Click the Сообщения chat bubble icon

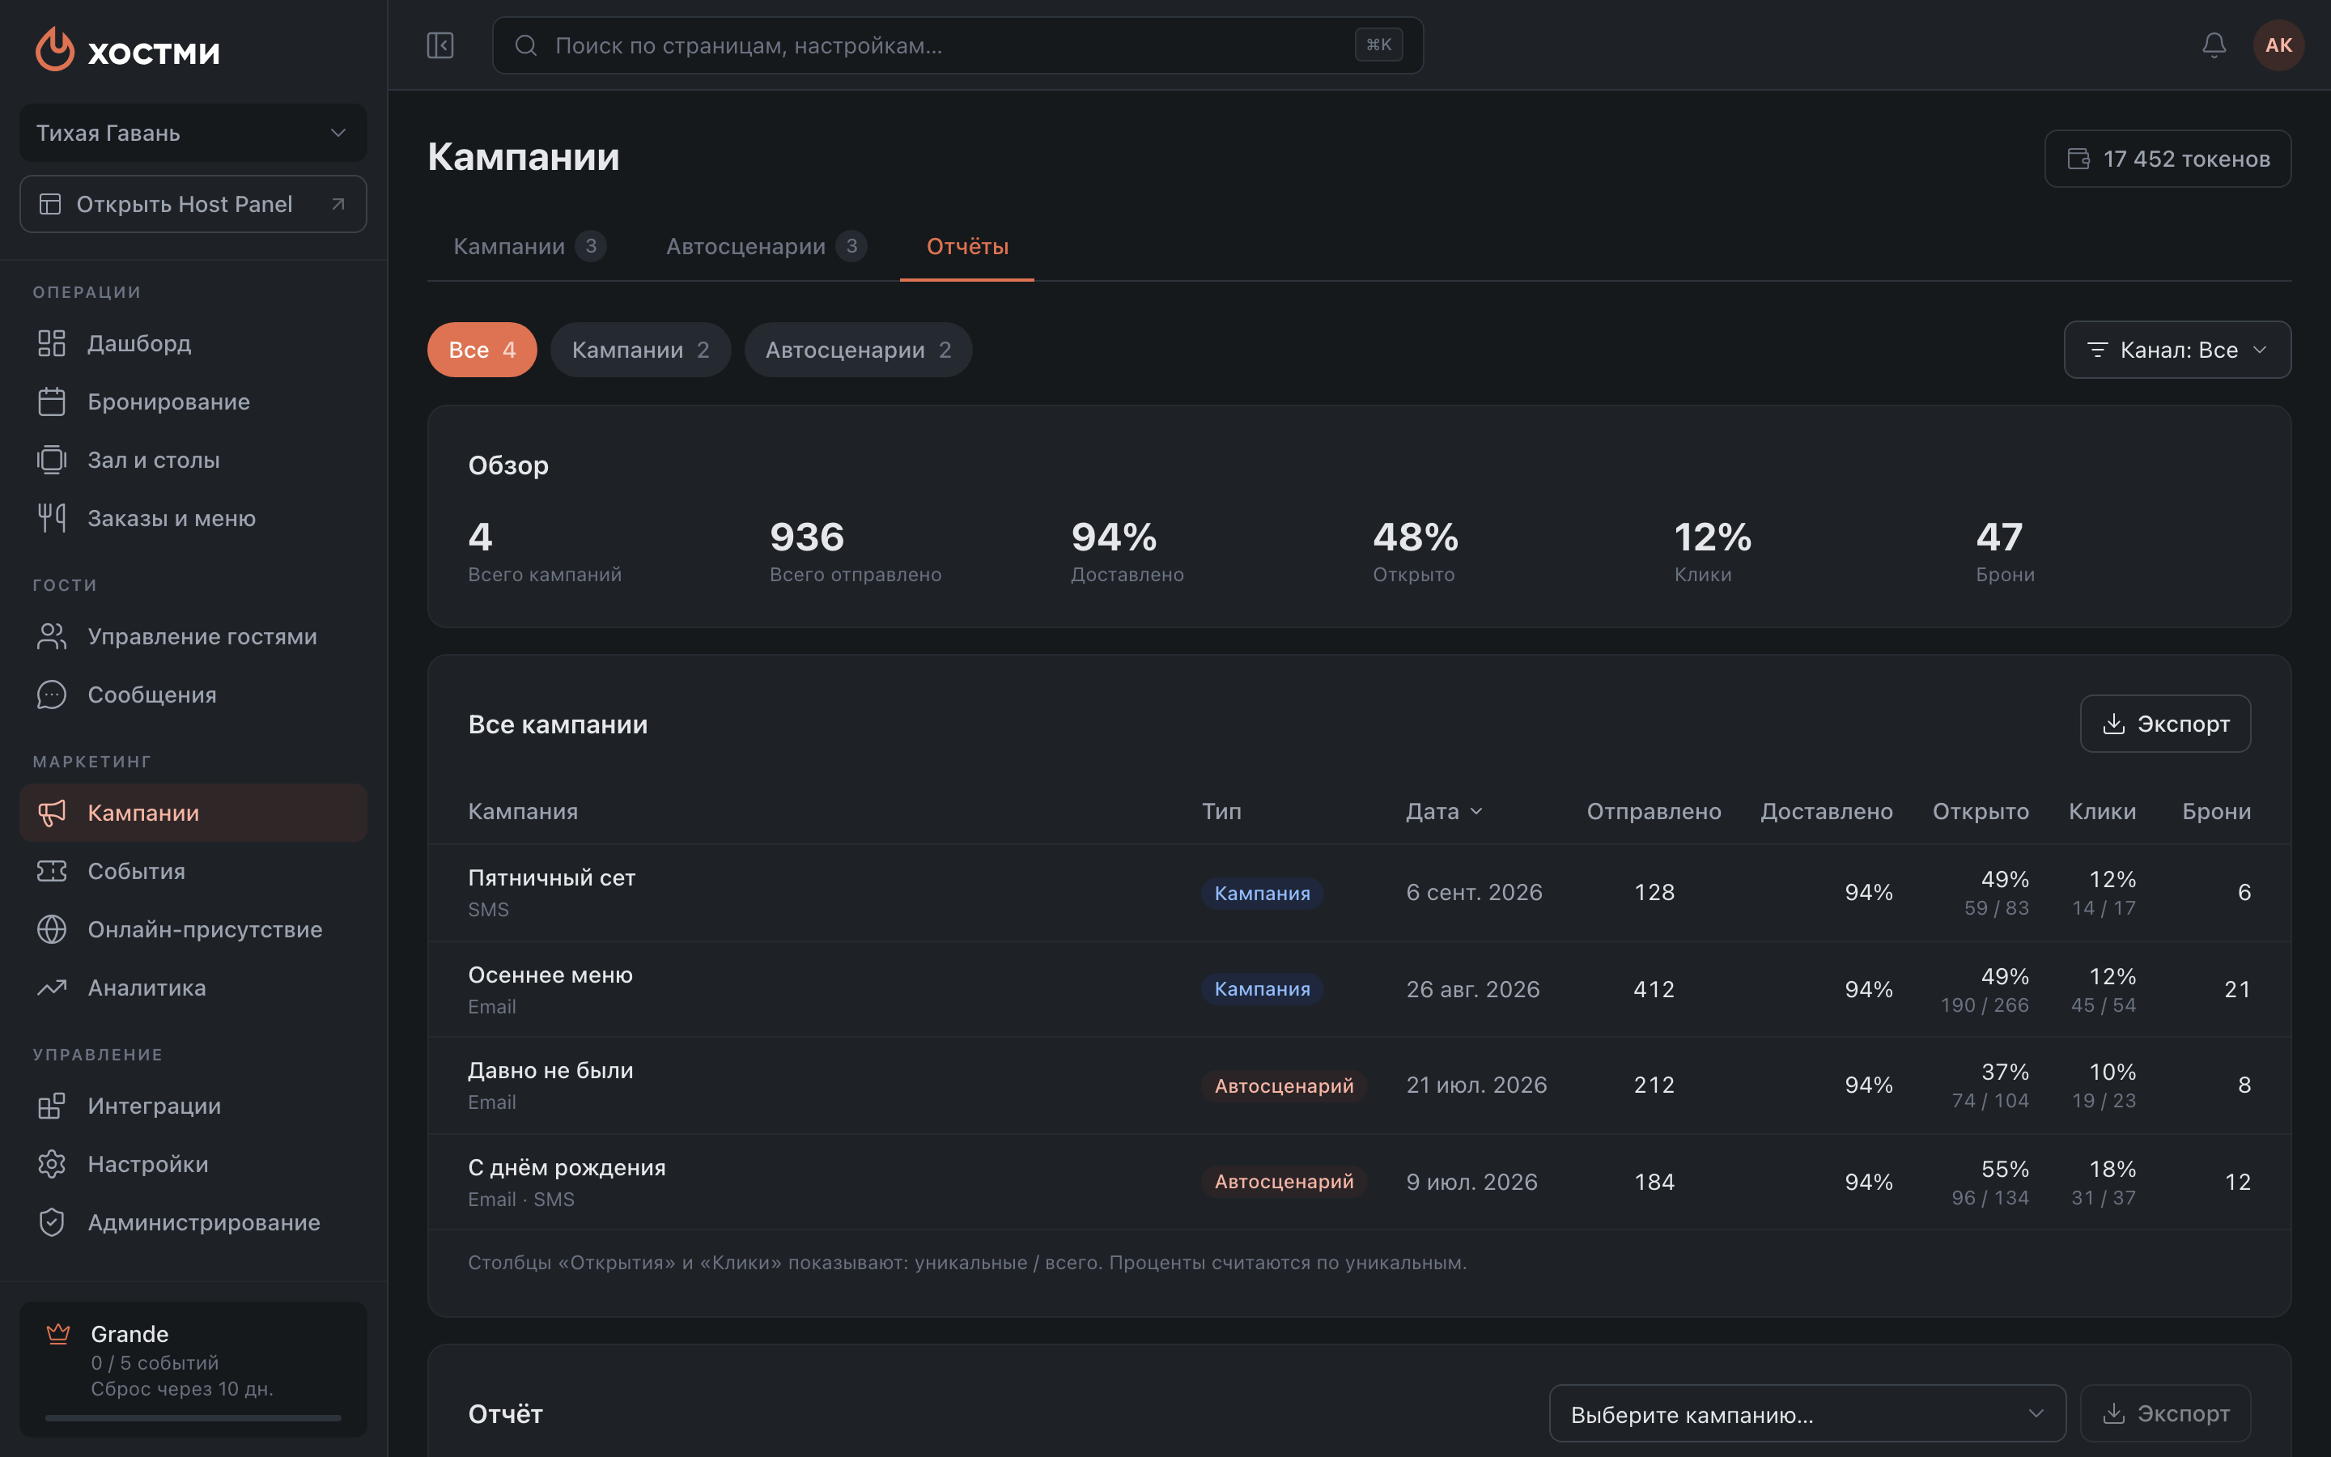[x=52, y=695]
